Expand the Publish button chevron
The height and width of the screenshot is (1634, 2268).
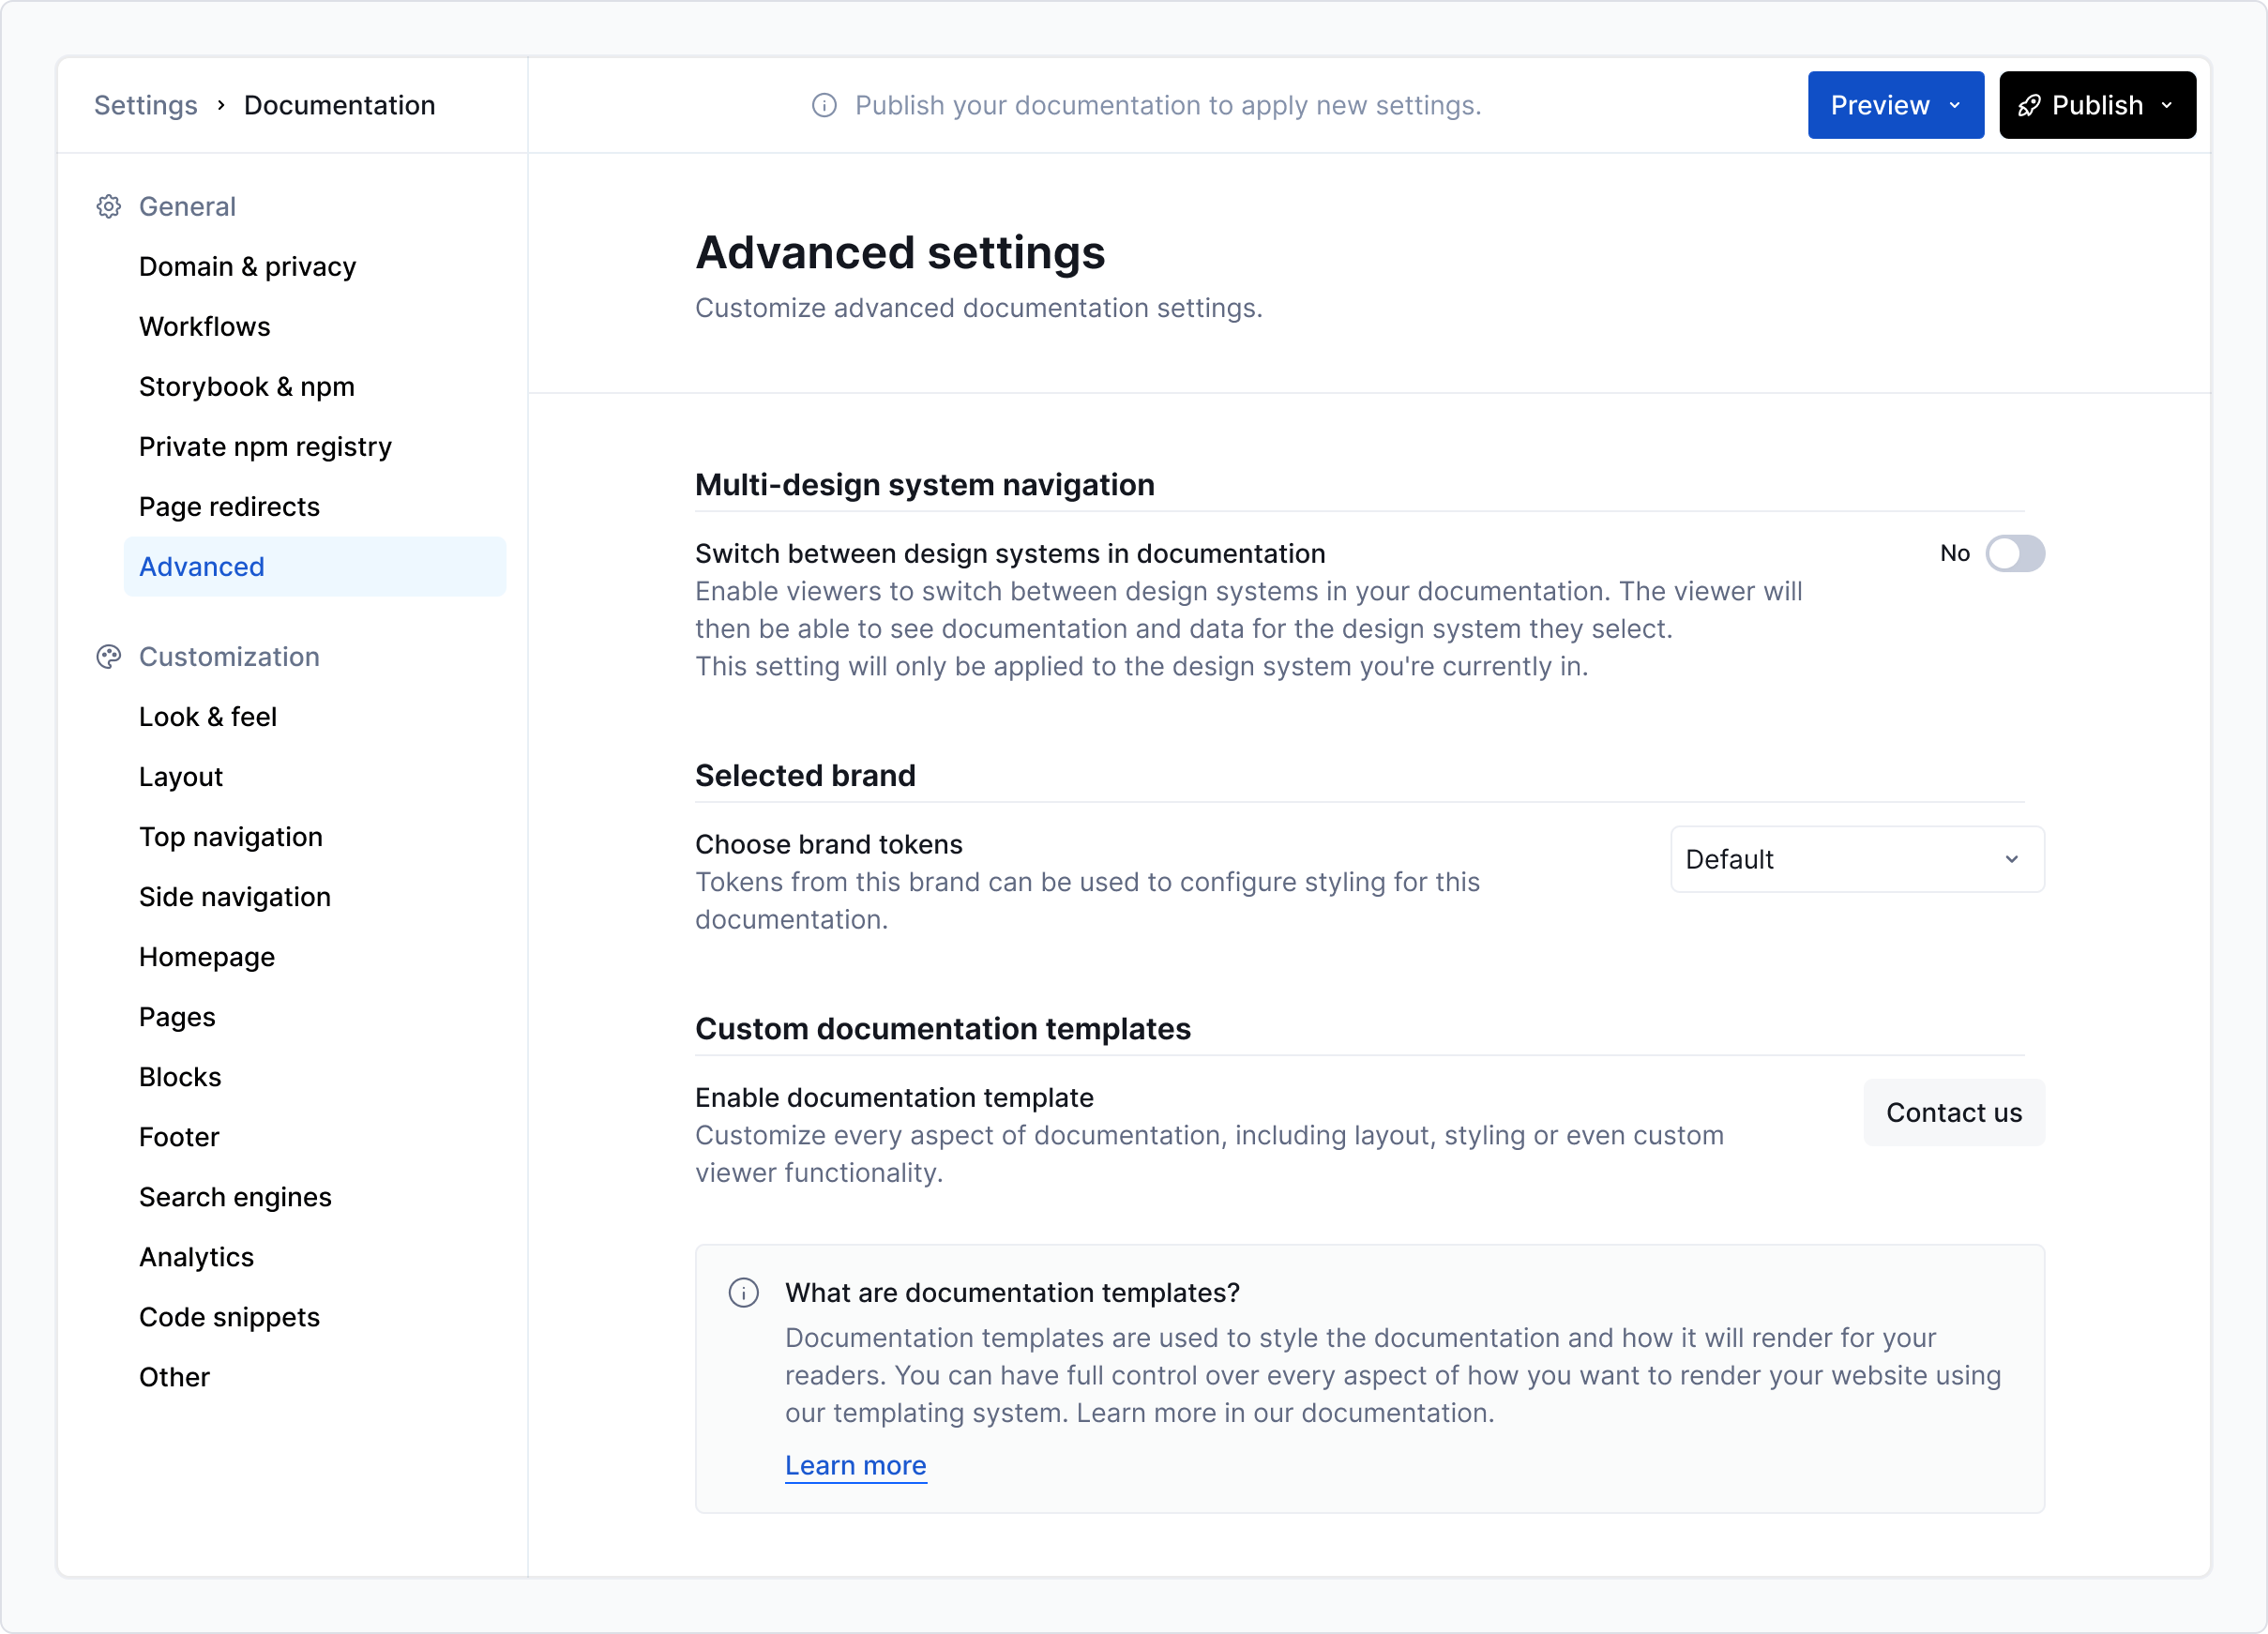tap(2166, 106)
